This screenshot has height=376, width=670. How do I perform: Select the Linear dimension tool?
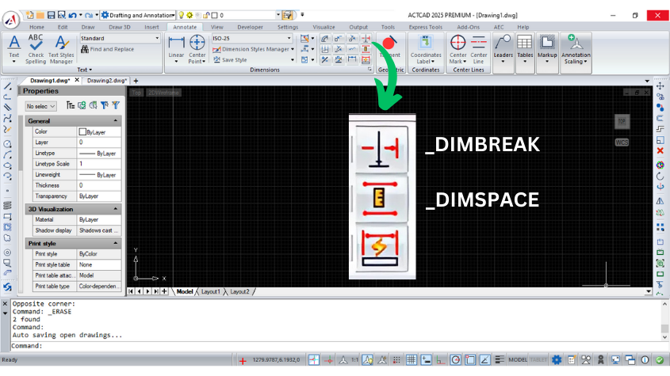[176, 49]
